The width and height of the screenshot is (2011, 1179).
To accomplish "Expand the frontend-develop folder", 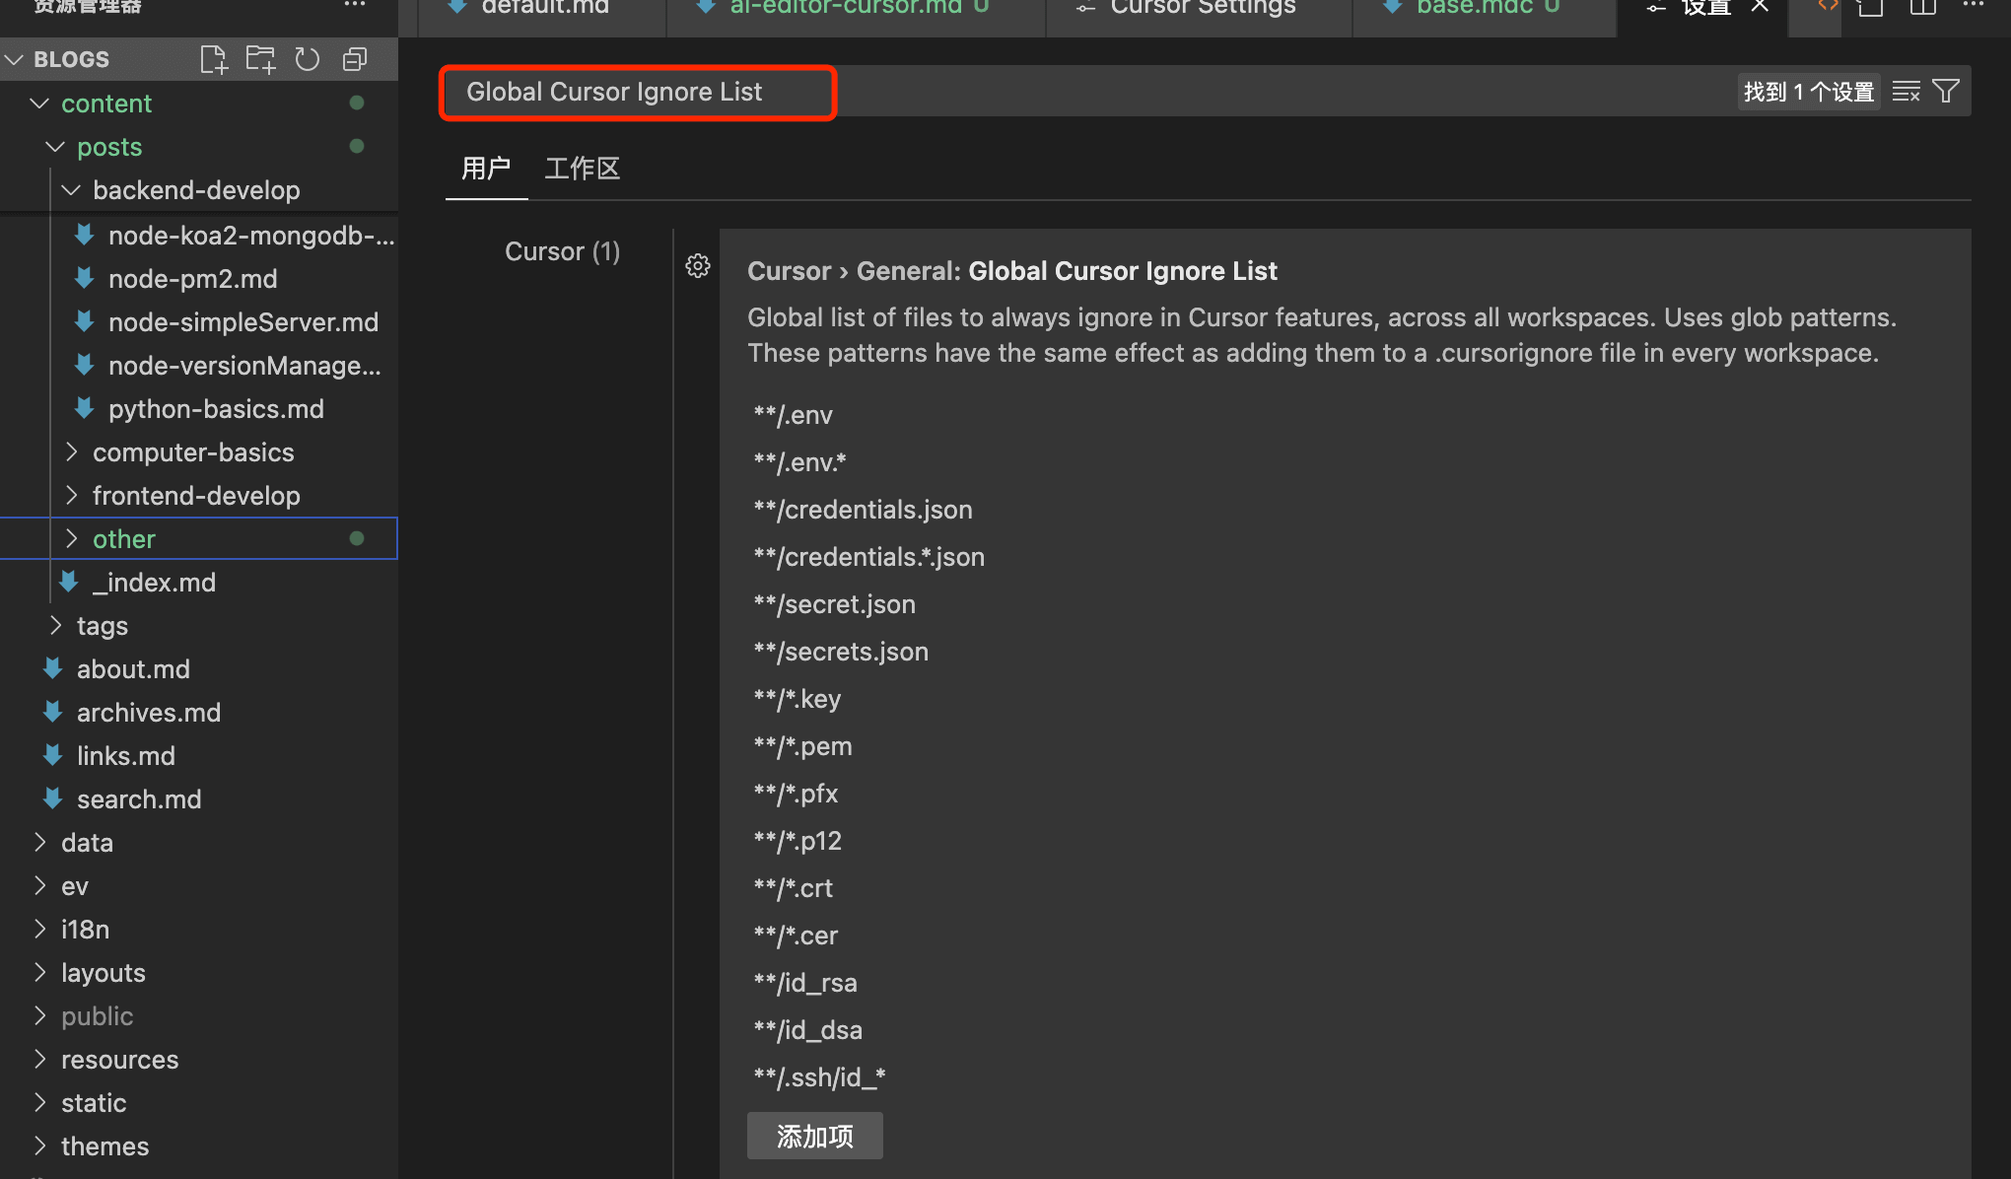I will click(x=199, y=496).
